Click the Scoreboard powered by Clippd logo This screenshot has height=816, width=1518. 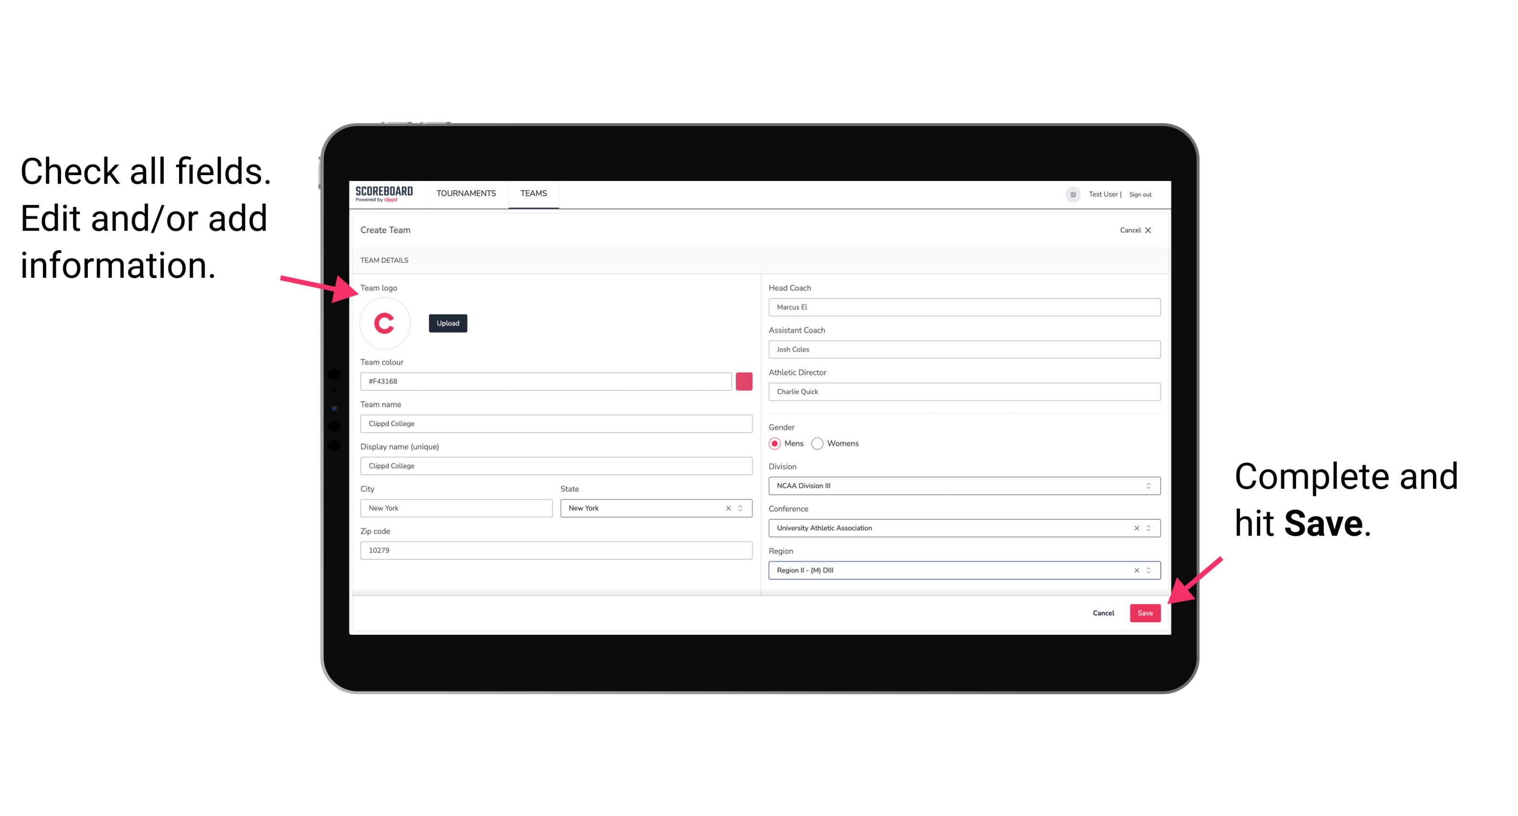385,194
